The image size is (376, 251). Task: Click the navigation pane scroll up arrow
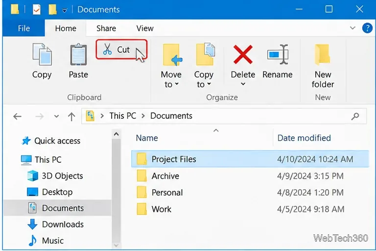(x=117, y=134)
